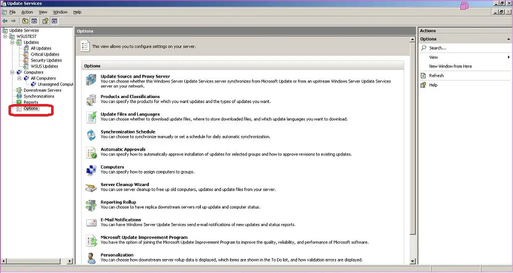Click the Update Services root node icon
The image size is (513, 273).
(5, 30)
